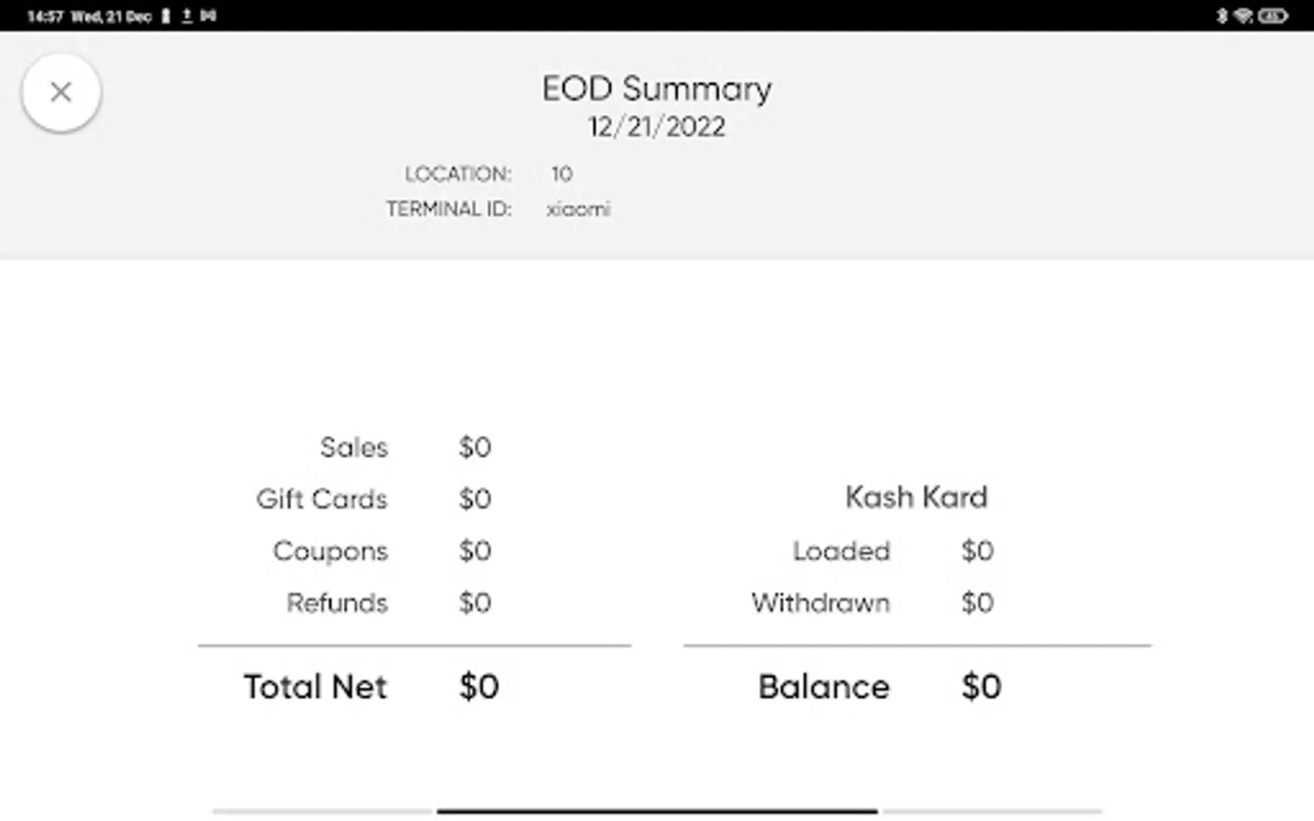Click the EOD Summary title
The height and width of the screenshot is (821, 1314).
[x=657, y=88]
